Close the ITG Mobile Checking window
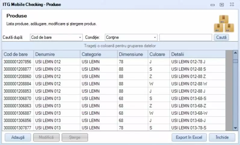 [232, 4]
